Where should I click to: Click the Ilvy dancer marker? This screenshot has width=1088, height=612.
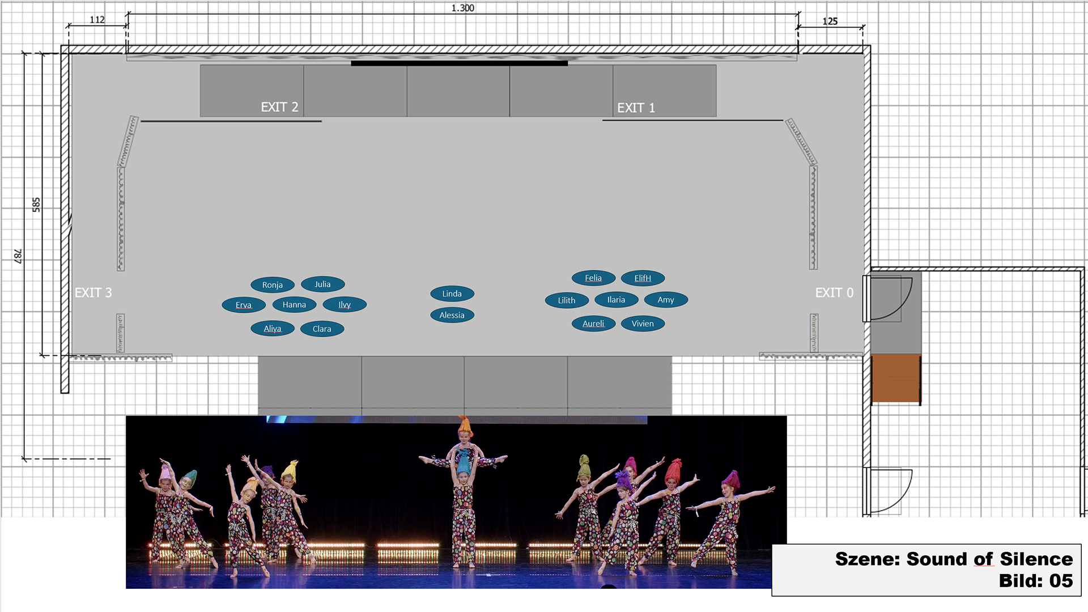point(345,304)
